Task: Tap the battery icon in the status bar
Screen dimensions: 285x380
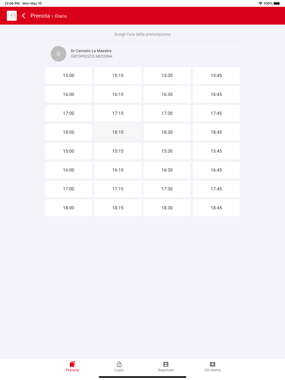Action: click(x=277, y=3)
